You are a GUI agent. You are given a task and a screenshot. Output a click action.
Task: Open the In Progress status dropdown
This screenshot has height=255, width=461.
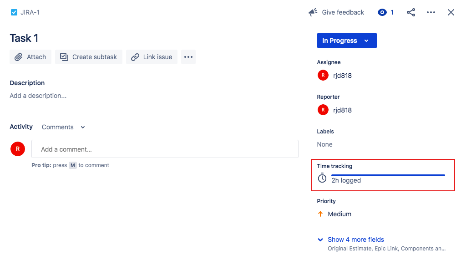click(347, 41)
